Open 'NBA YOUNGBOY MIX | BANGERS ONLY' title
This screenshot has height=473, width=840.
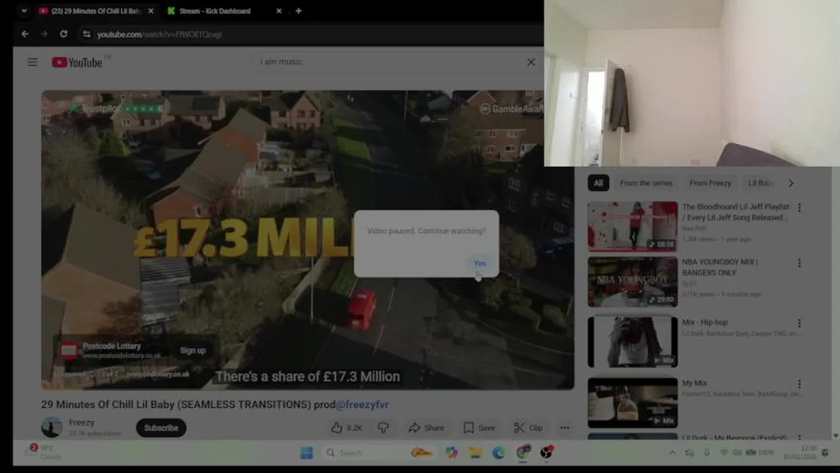(720, 267)
